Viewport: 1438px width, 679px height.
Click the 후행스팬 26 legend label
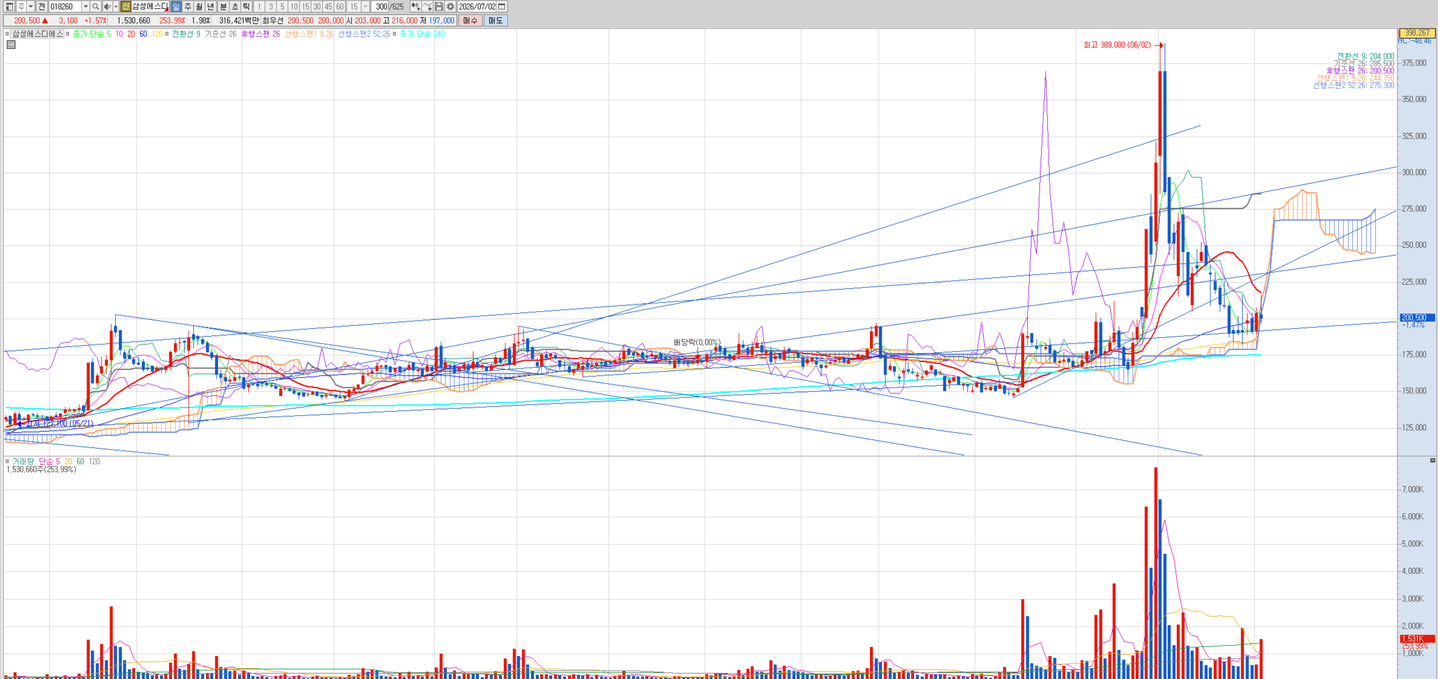[261, 34]
